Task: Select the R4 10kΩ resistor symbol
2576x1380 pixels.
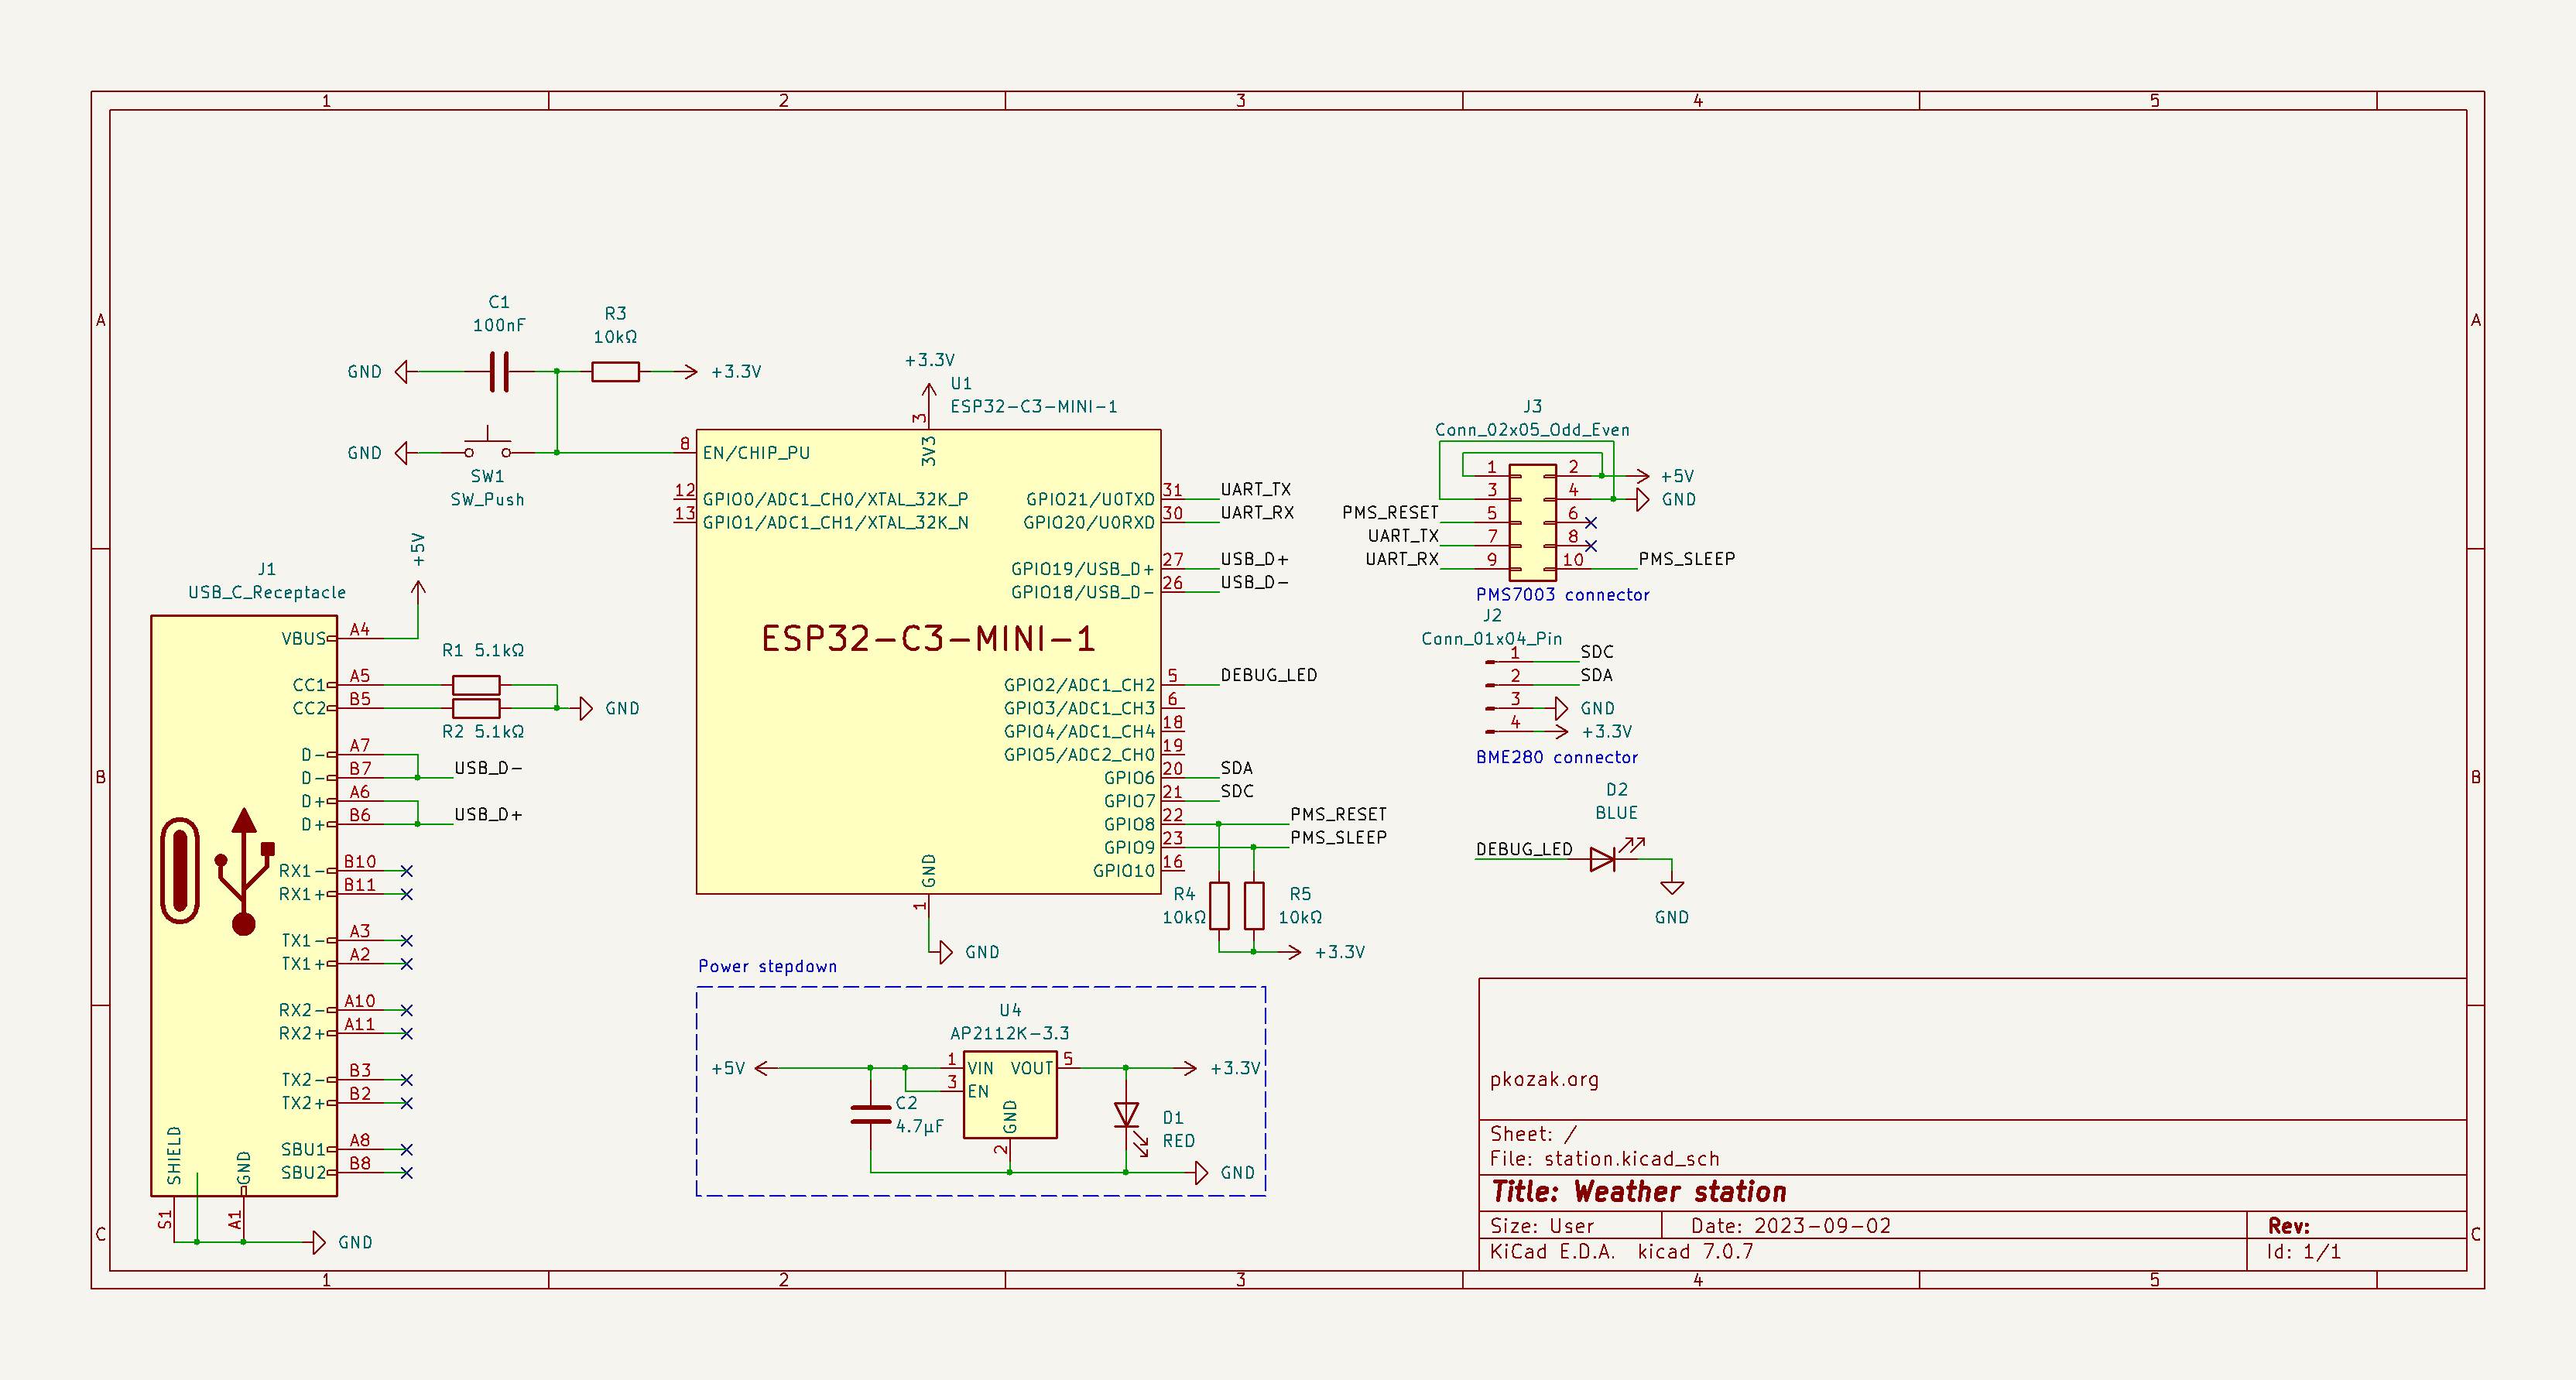Action: coord(1219,906)
